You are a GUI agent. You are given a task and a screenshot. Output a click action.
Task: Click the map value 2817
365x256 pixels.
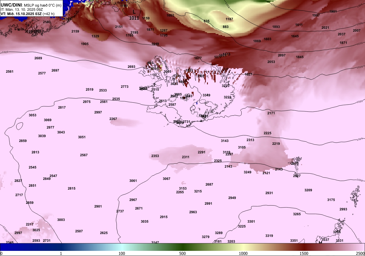(x=62, y=107)
